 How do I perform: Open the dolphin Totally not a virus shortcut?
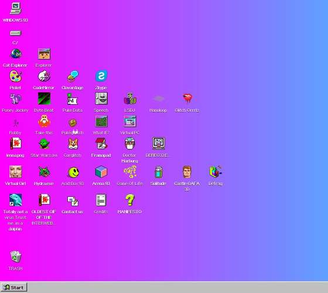tap(15, 200)
